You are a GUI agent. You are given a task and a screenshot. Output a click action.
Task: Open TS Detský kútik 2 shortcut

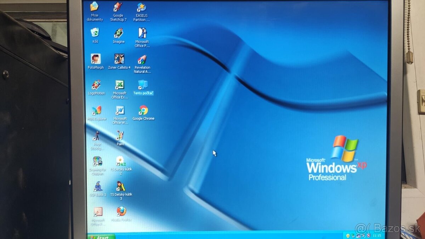120,161
